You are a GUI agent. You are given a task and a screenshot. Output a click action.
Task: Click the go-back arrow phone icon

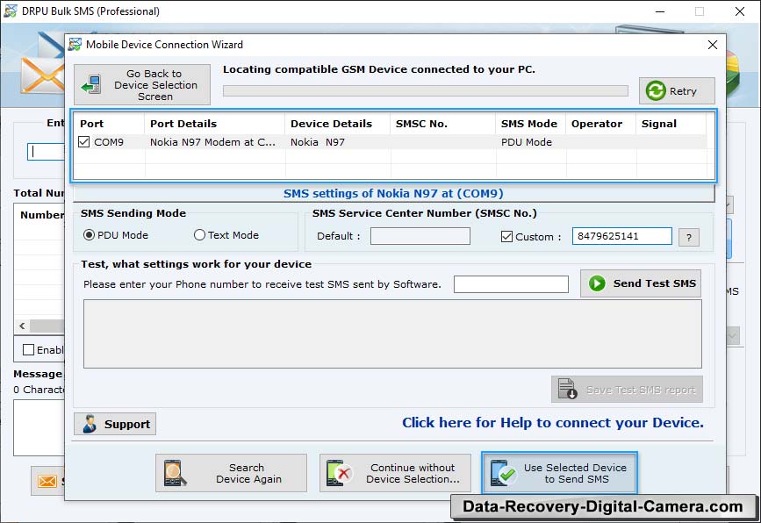91,85
